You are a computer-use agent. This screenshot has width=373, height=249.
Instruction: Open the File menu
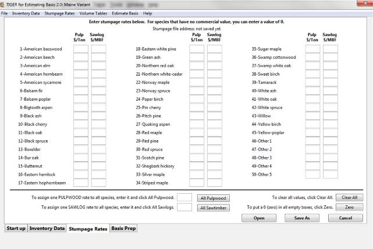(5, 13)
